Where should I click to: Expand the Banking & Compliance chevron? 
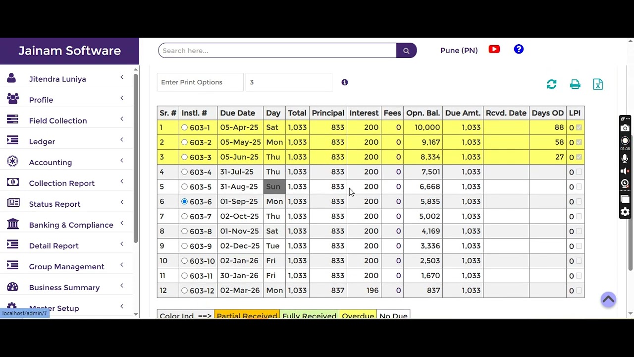coord(121,223)
